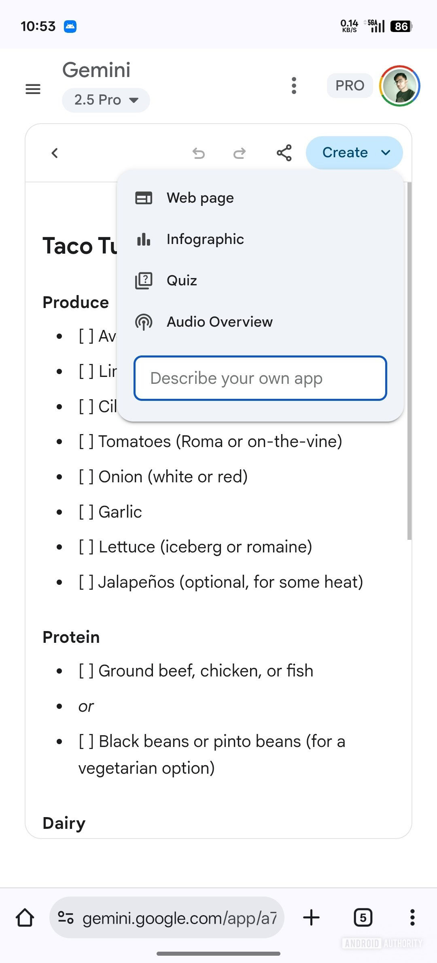437x963 pixels.
Task: Click the PRO badge button
Action: pyautogui.click(x=350, y=86)
